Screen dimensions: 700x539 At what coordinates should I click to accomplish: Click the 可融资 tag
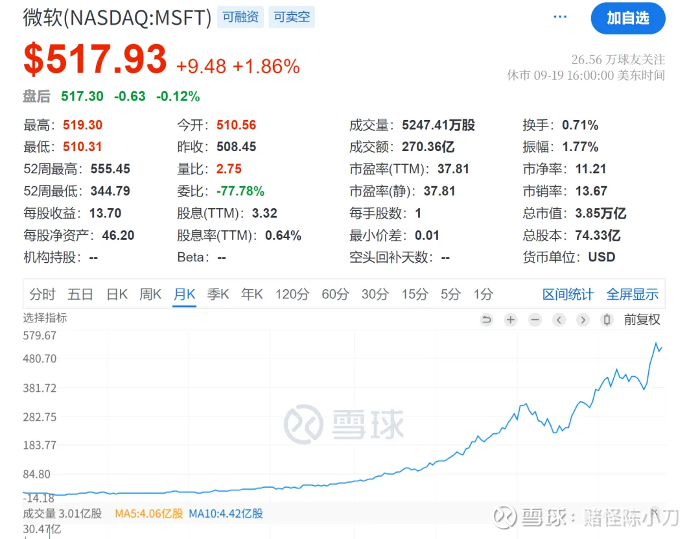pyautogui.click(x=240, y=17)
